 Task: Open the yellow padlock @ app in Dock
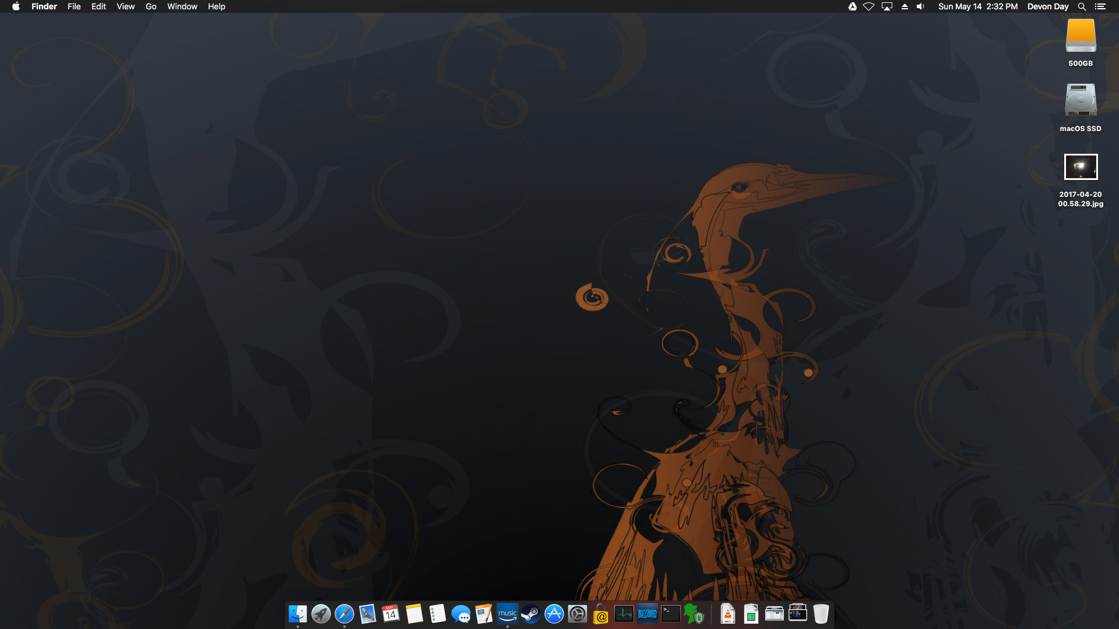tap(601, 614)
